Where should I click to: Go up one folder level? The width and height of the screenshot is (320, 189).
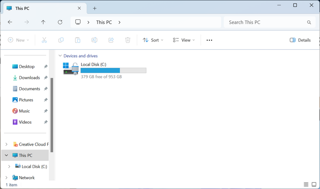tap(43, 22)
